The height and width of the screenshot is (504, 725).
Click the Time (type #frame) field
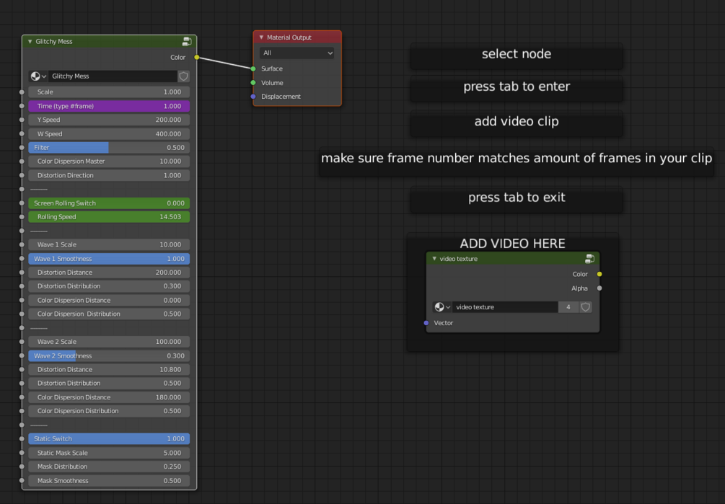coord(109,106)
